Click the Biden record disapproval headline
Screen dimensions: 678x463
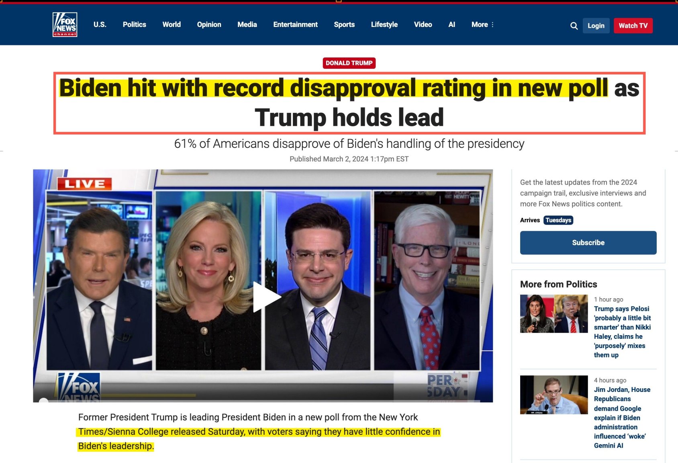349,103
